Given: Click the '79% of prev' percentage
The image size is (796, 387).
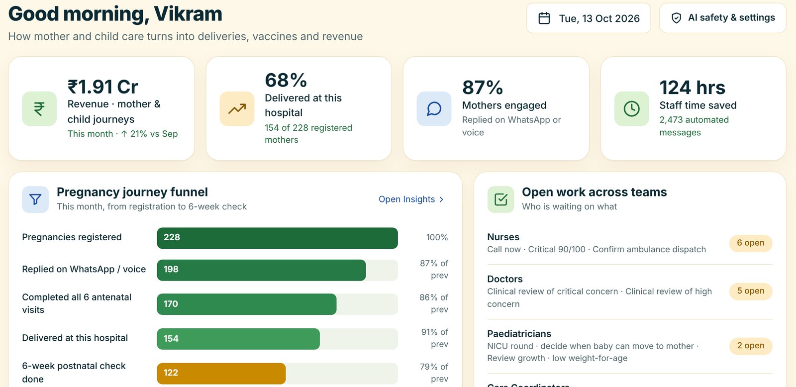Looking at the screenshot, I should pyautogui.click(x=434, y=373).
